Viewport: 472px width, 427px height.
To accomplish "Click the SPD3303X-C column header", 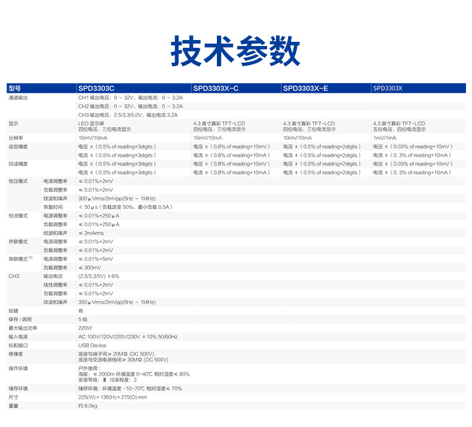I will click(216, 88).
